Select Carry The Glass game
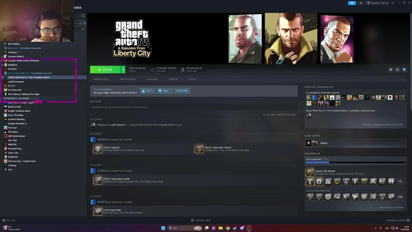Screen dimensions: 412x232 (15, 115)
